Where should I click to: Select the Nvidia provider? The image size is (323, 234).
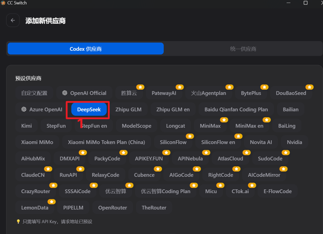tap(294, 142)
